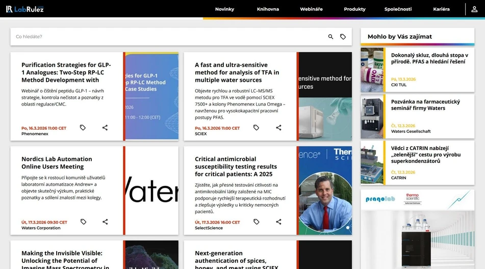Focus the 'Co hledáte?' search field
The height and width of the screenshot is (269, 485).
click(168, 37)
